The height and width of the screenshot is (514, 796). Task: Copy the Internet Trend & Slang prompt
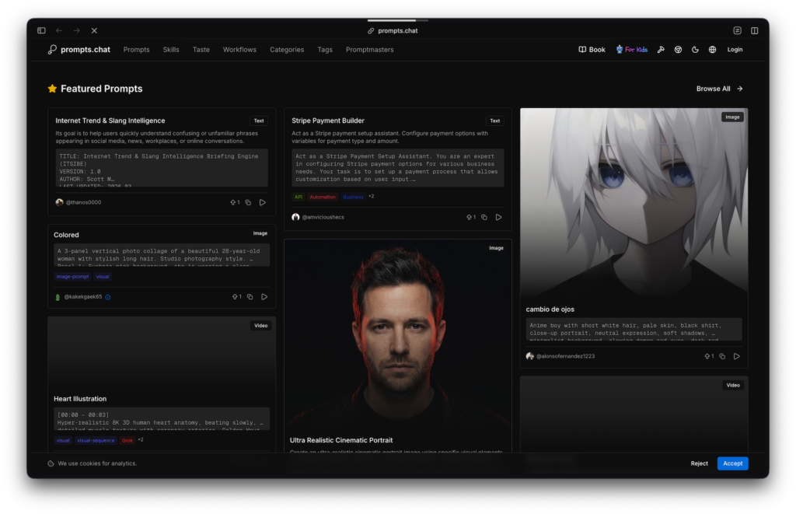(x=248, y=202)
